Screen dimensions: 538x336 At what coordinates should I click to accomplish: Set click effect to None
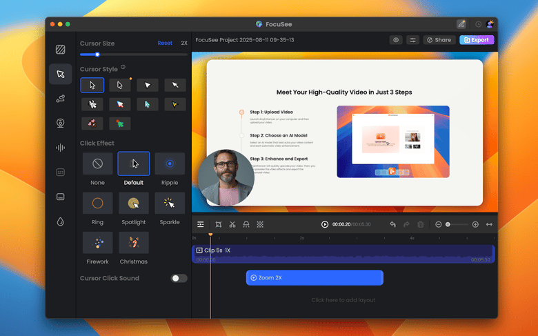coord(97,164)
